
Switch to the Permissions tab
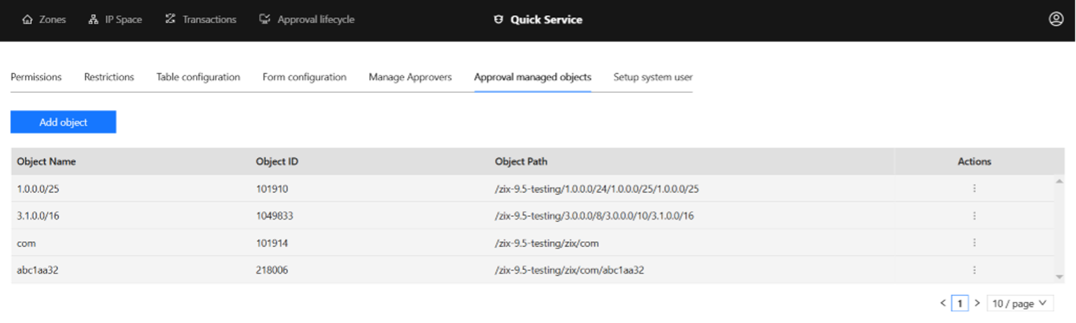(x=36, y=77)
